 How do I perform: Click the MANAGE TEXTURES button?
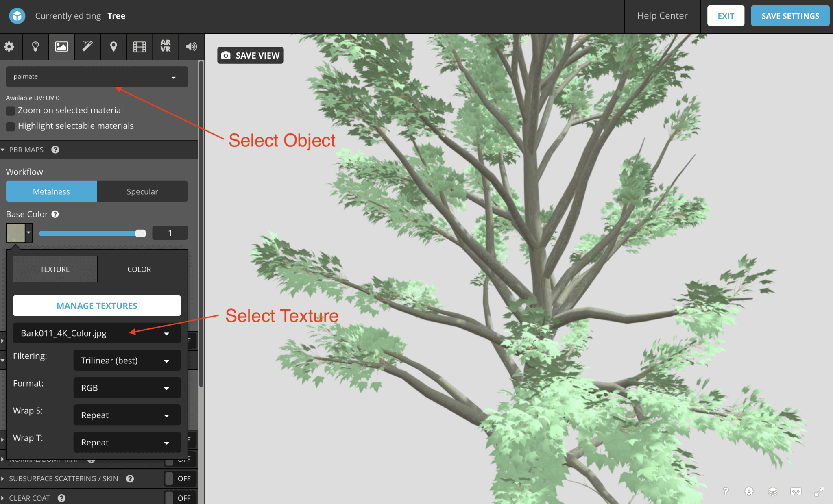pos(97,306)
